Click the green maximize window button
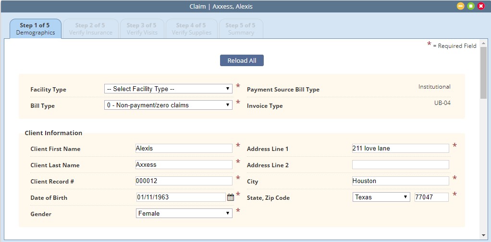Screen dimensions: 491x242 click(x=471, y=6)
